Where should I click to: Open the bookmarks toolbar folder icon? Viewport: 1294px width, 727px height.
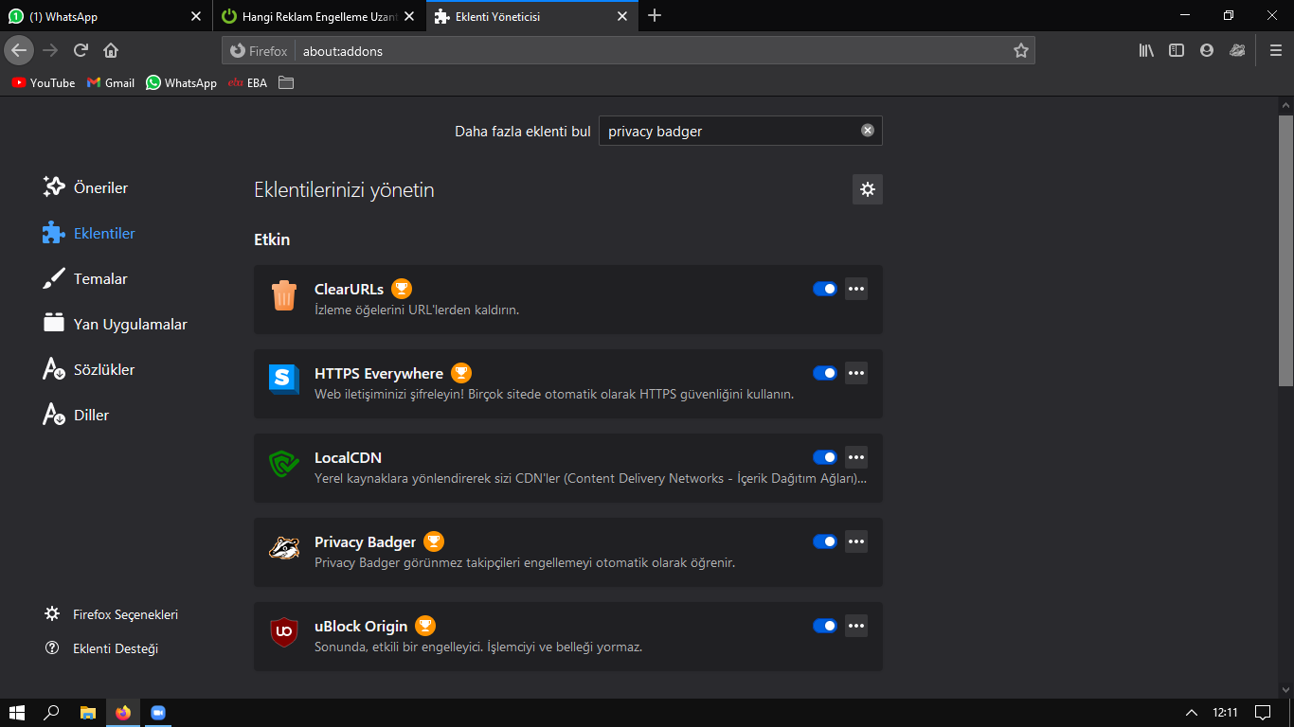point(286,82)
